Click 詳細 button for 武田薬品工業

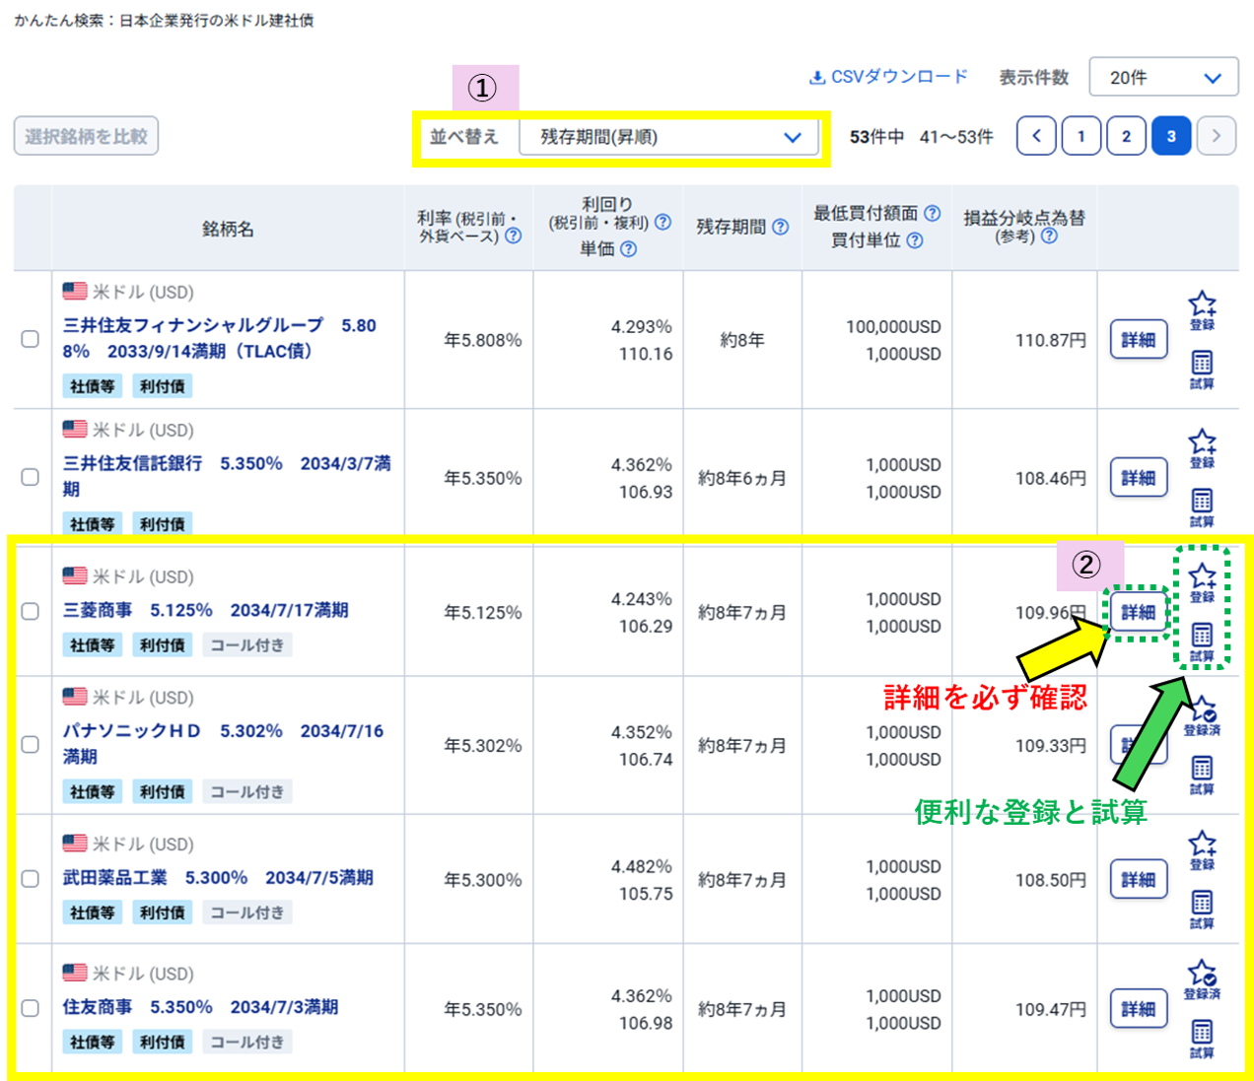click(1139, 879)
